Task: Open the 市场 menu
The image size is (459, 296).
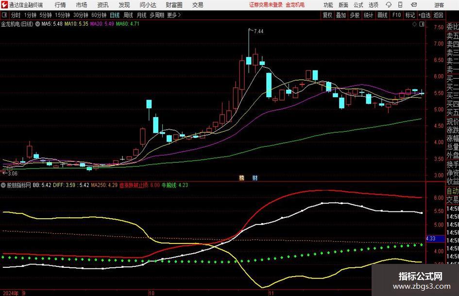Action: 82,5
